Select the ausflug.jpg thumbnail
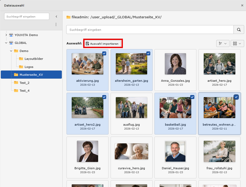This screenshot has width=246, height=187. point(131,108)
